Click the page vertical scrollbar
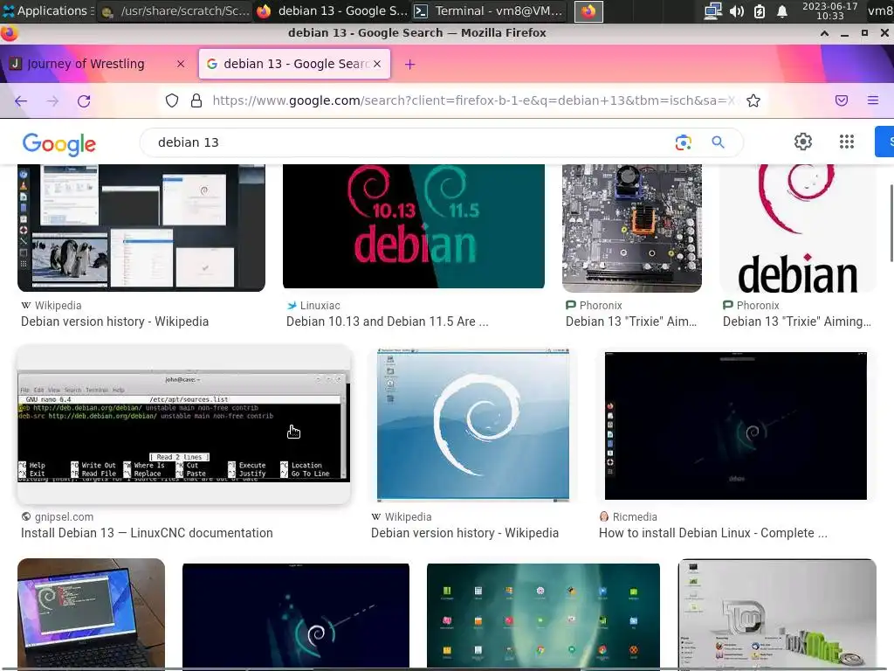The width and height of the screenshot is (894, 671). pyautogui.click(x=891, y=223)
